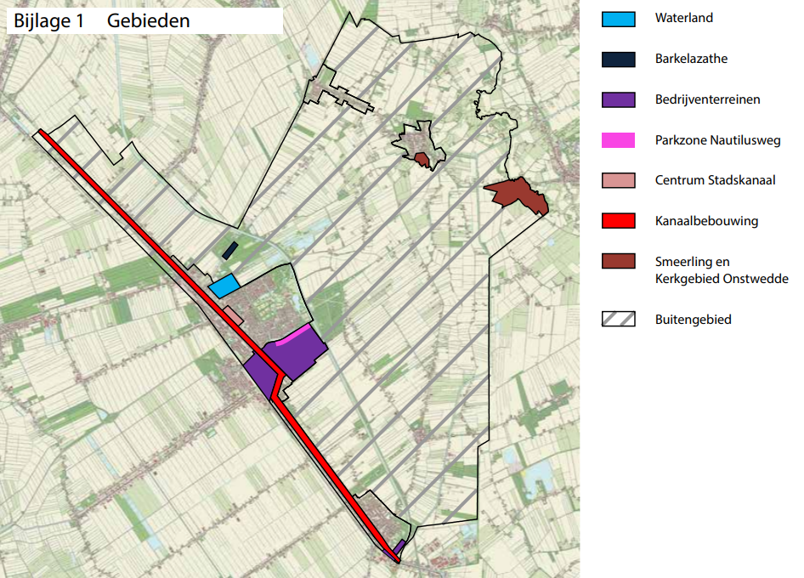Click the 'Bijlage 1' title text

48,21
